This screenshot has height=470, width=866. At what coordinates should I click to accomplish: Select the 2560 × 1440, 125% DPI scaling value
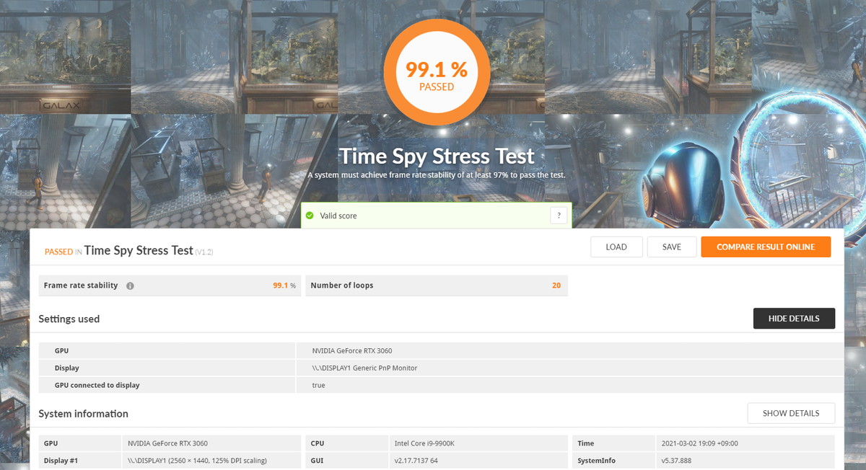click(x=197, y=460)
